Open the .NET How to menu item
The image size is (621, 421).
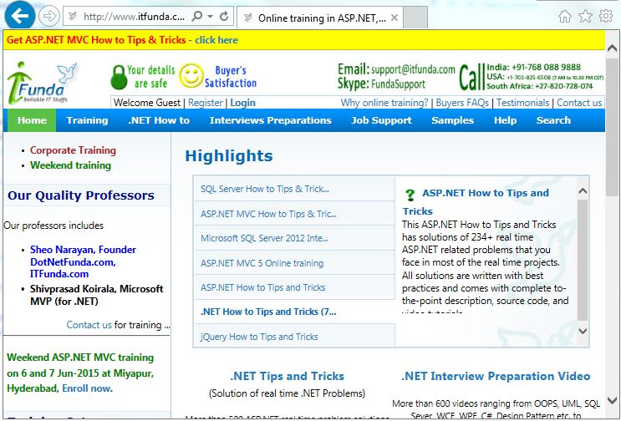pyautogui.click(x=159, y=120)
